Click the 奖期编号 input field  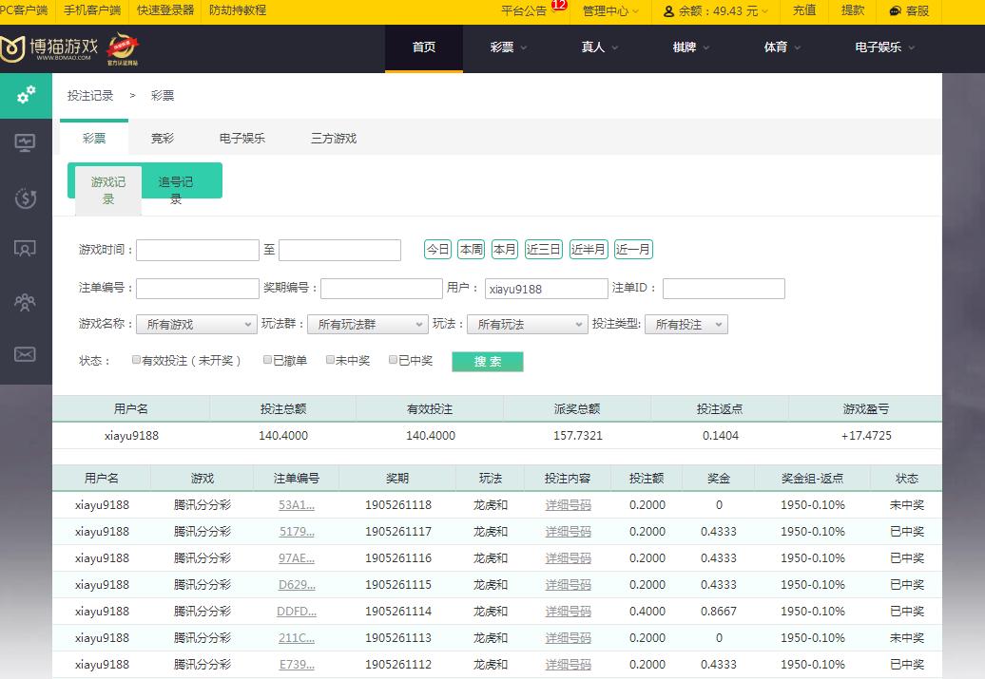pyautogui.click(x=382, y=289)
